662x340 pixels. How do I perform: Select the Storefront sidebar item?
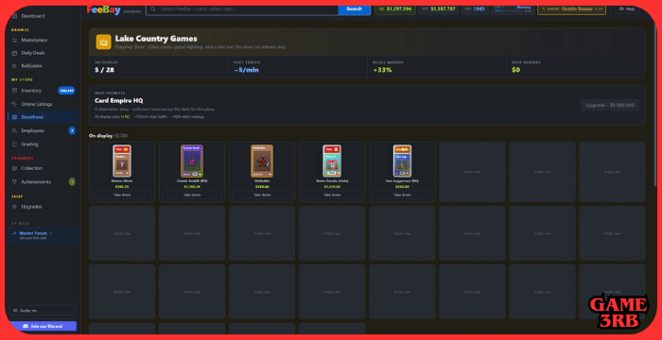coord(43,117)
